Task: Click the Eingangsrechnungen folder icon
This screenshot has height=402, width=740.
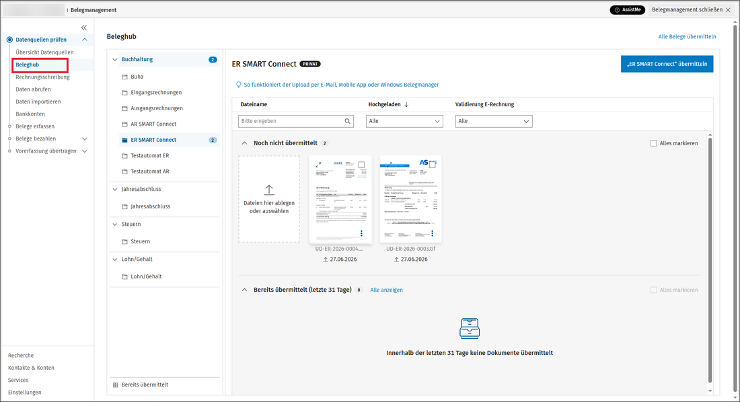Action: [124, 93]
